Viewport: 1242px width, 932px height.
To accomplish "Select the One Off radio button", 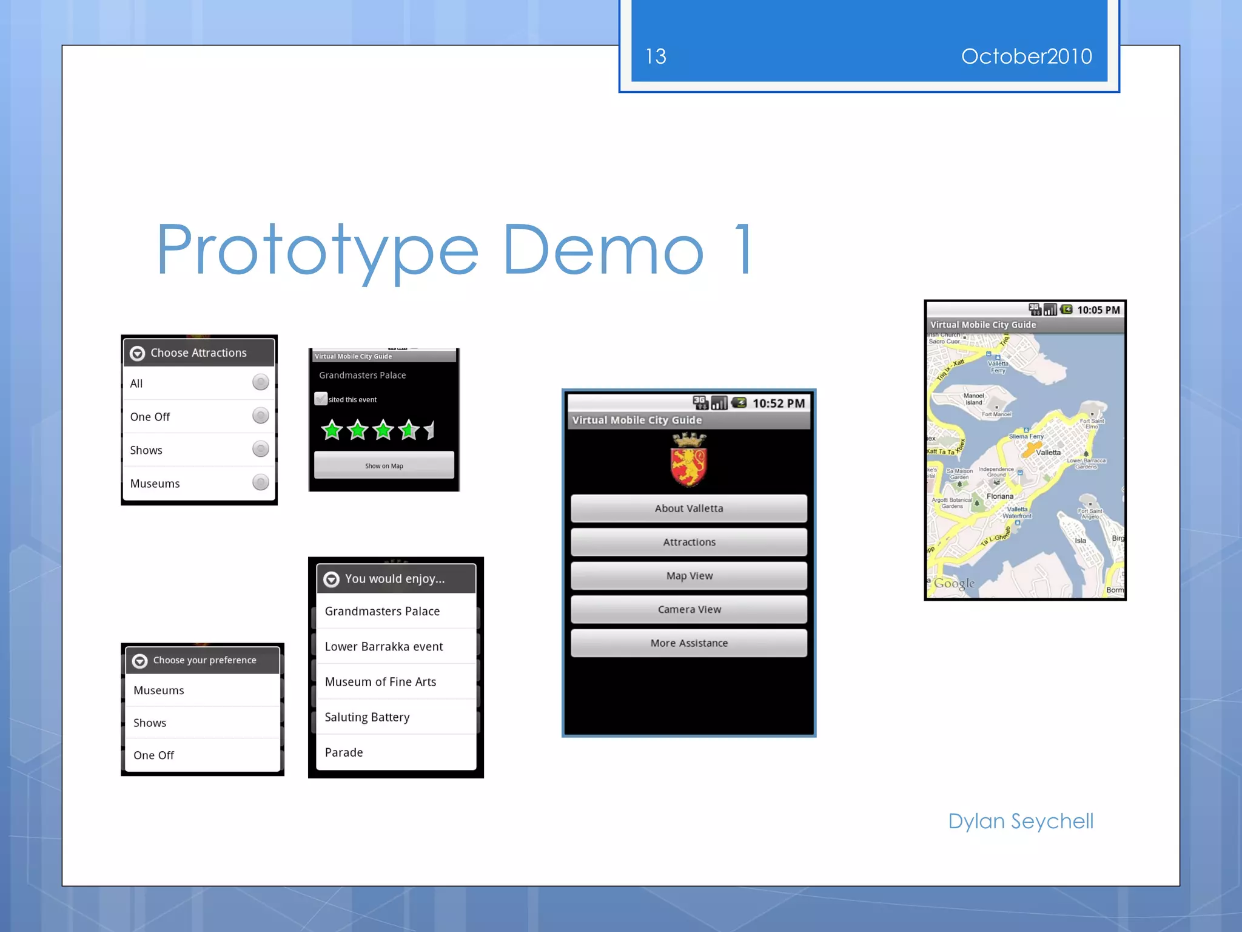I will click(260, 416).
